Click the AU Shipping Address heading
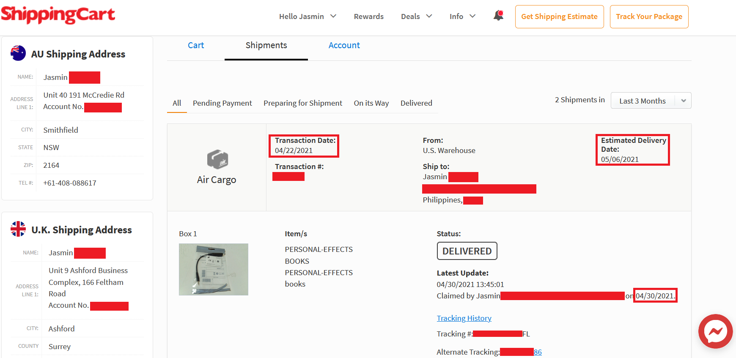The image size is (736, 358). (78, 54)
